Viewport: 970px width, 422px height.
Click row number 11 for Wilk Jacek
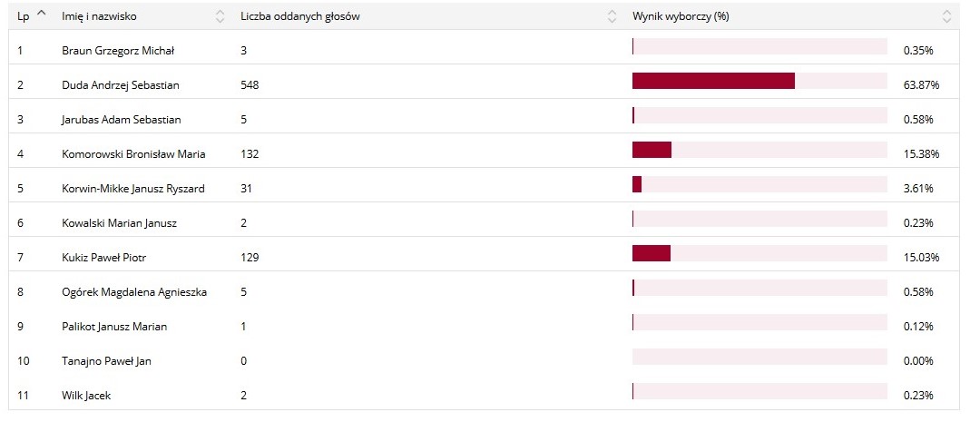coord(24,396)
